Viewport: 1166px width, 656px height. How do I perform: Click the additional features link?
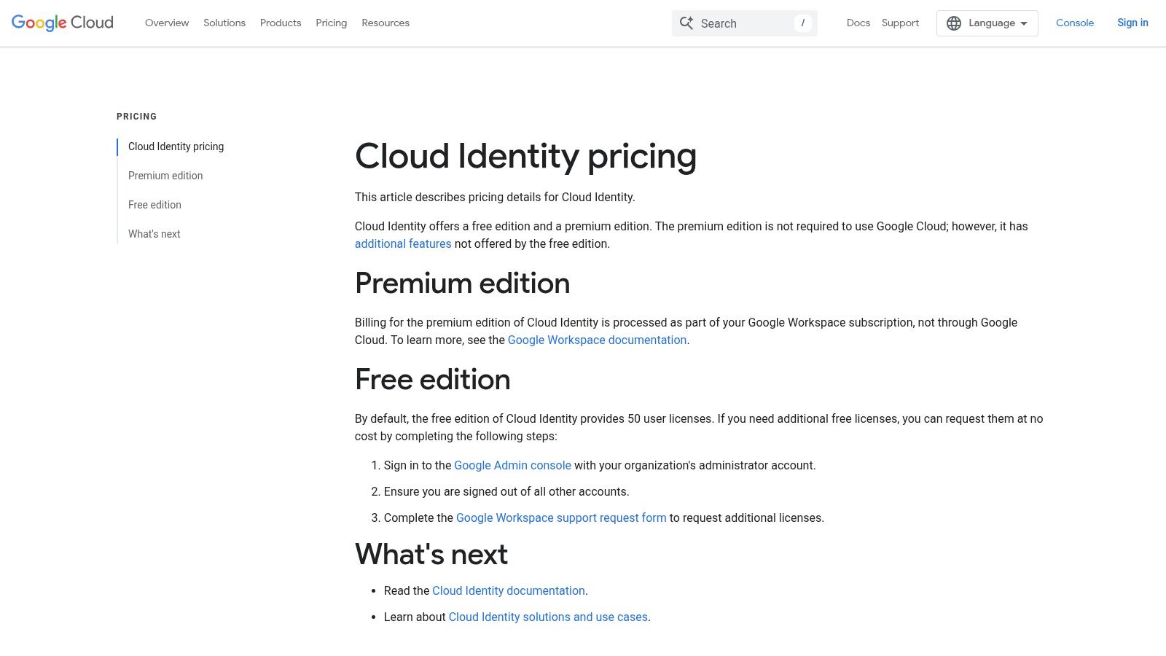(x=403, y=243)
